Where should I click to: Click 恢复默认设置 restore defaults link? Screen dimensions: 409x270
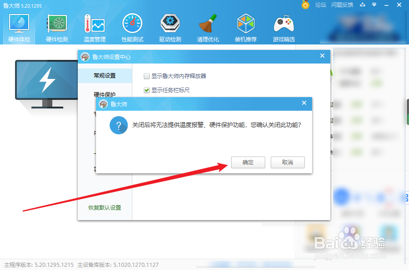pos(105,207)
